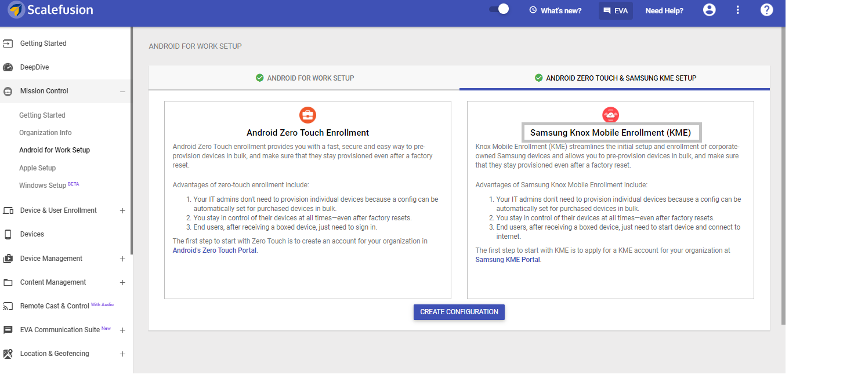Click green checkmark on Android for Work tab

tap(260, 78)
